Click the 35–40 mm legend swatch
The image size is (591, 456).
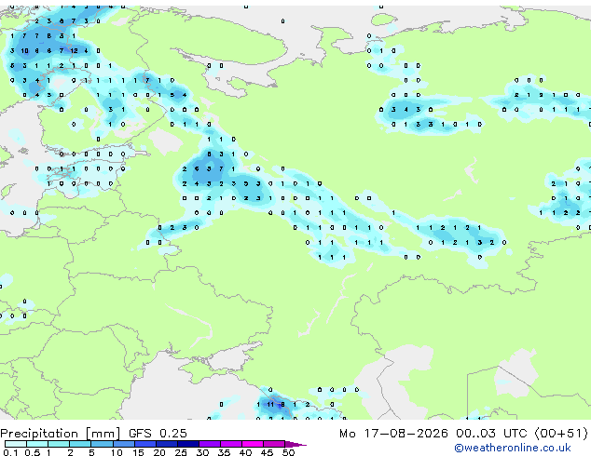(x=230, y=444)
